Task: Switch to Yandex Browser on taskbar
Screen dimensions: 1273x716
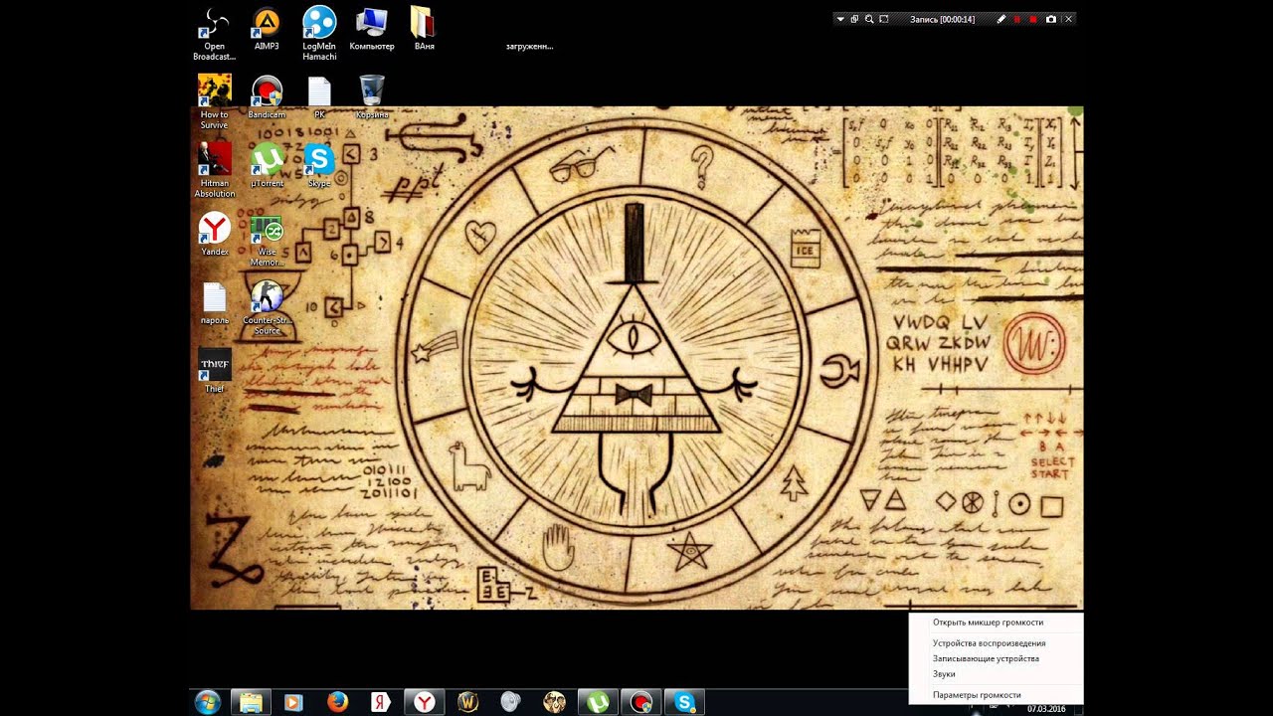Action: [424, 702]
